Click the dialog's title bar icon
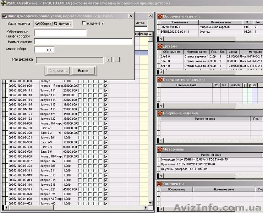 point(4,16)
